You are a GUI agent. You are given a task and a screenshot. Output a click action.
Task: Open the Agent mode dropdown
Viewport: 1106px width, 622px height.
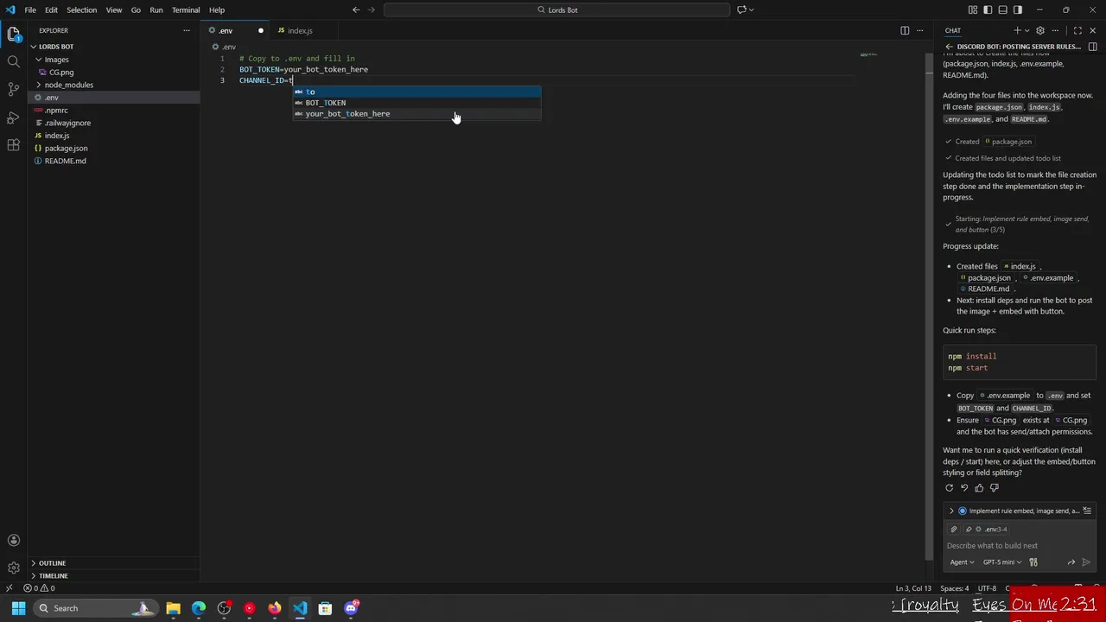pyautogui.click(x=962, y=562)
